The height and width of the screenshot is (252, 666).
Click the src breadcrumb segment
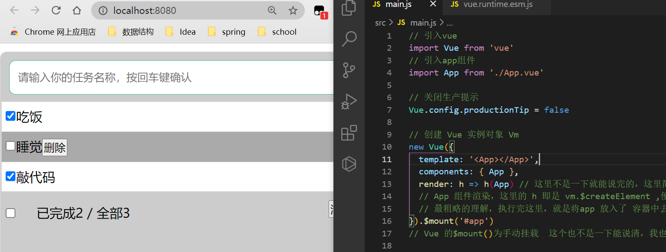click(380, 23)
